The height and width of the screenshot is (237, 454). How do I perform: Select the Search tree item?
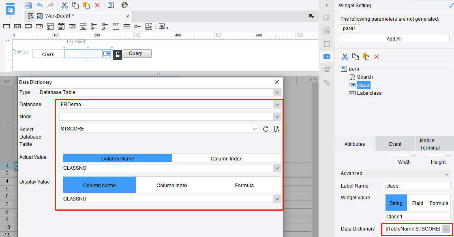[x=365, y=77]
